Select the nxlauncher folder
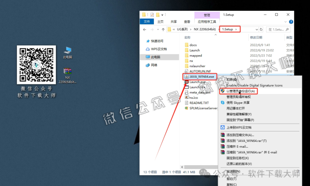 (x=197, y=66)
